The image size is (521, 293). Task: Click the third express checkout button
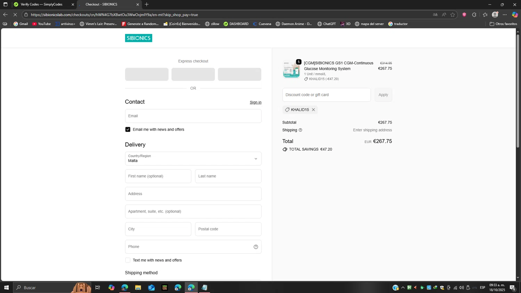(x=239, y=74)
